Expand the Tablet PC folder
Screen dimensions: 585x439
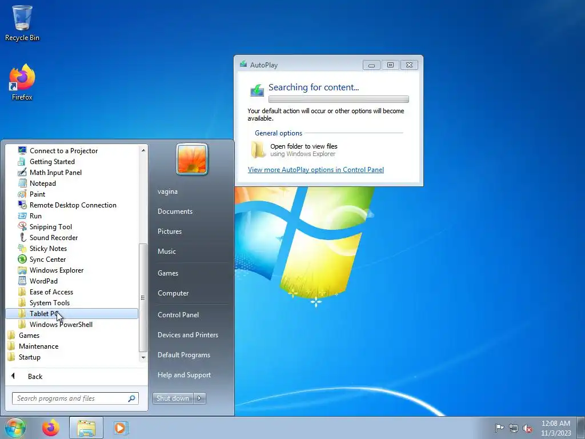[x=71, y=314]
